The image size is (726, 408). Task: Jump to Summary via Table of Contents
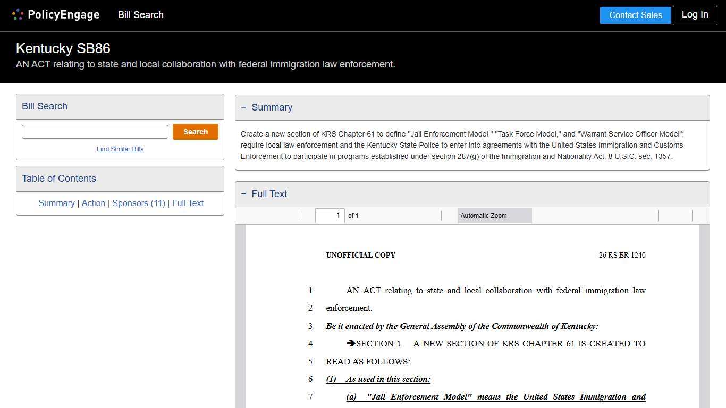[x=56, y=203]
